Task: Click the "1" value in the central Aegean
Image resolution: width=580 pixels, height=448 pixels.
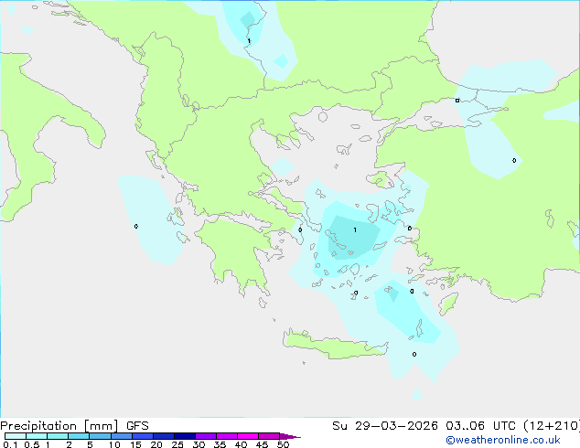Action: (355, 229)
